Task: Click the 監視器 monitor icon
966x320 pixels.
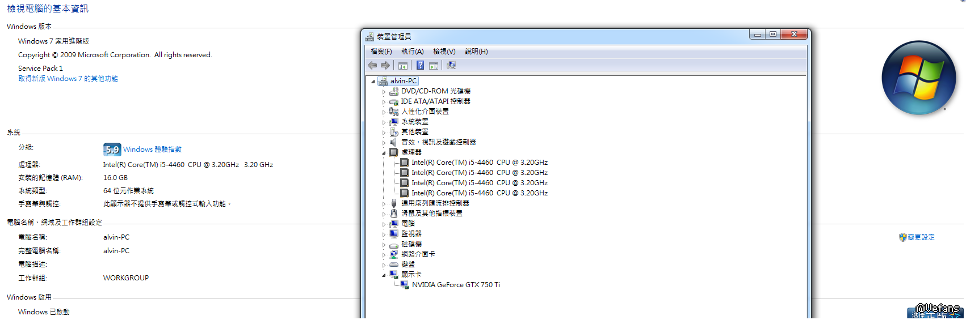Action: 394,234
